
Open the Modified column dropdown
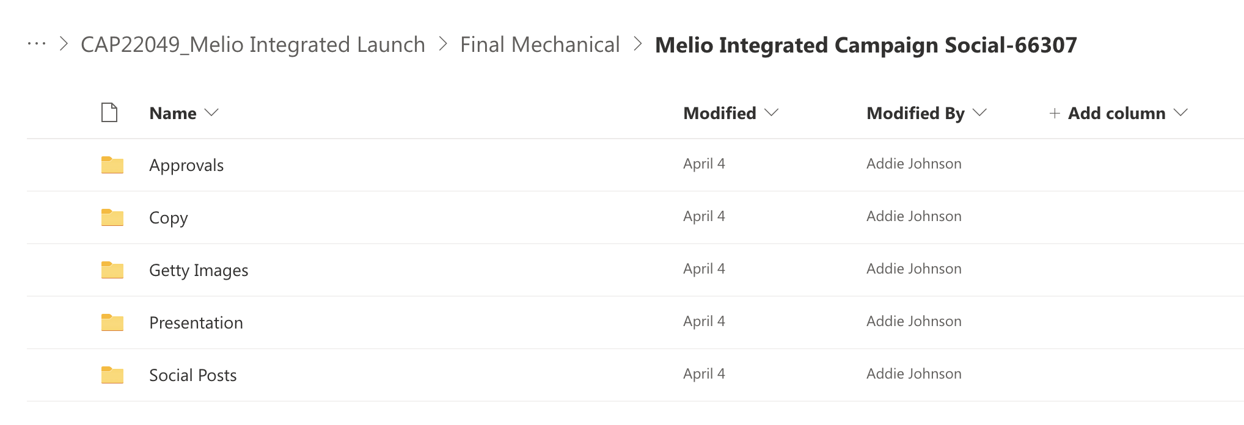(772, 113)
